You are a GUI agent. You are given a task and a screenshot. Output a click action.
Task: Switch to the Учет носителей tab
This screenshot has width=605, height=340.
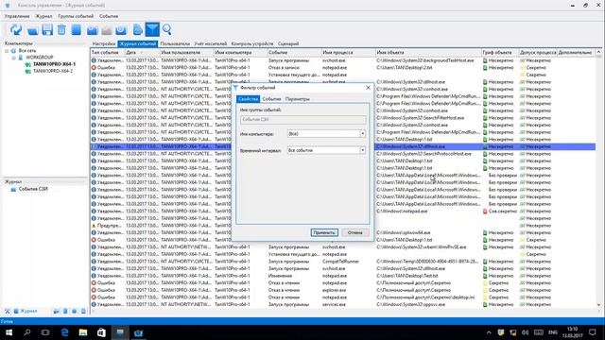pyautogui.click(x=210, y=44)
